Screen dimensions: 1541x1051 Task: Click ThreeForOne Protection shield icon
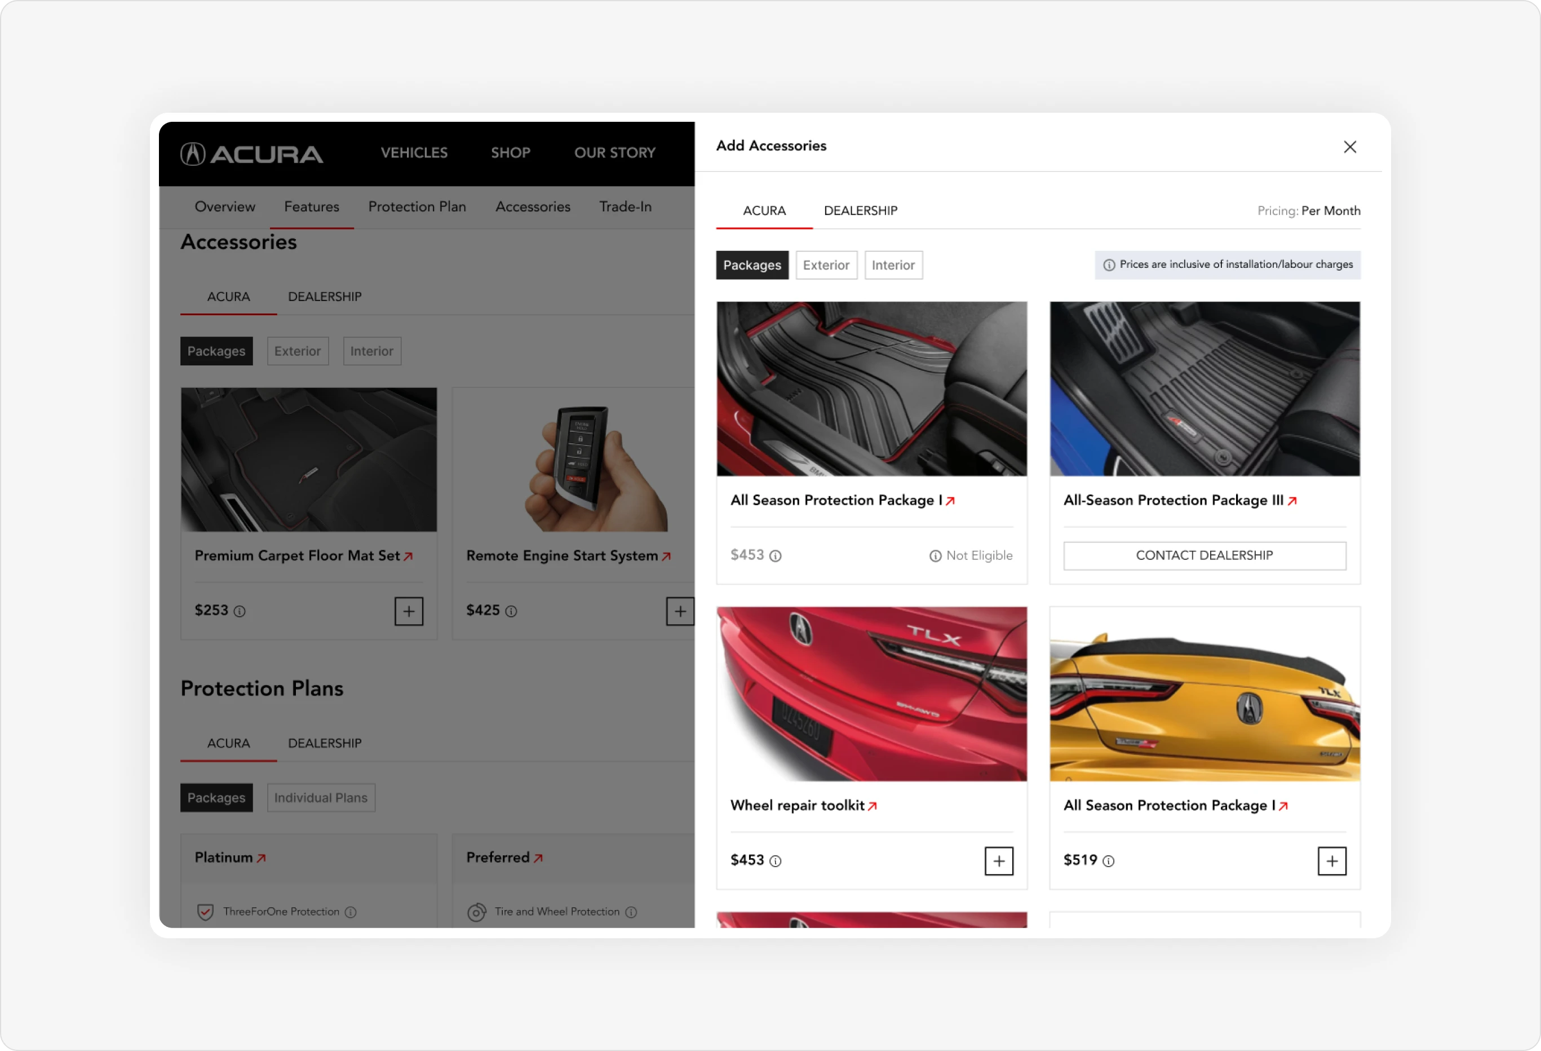click(205, 912)
